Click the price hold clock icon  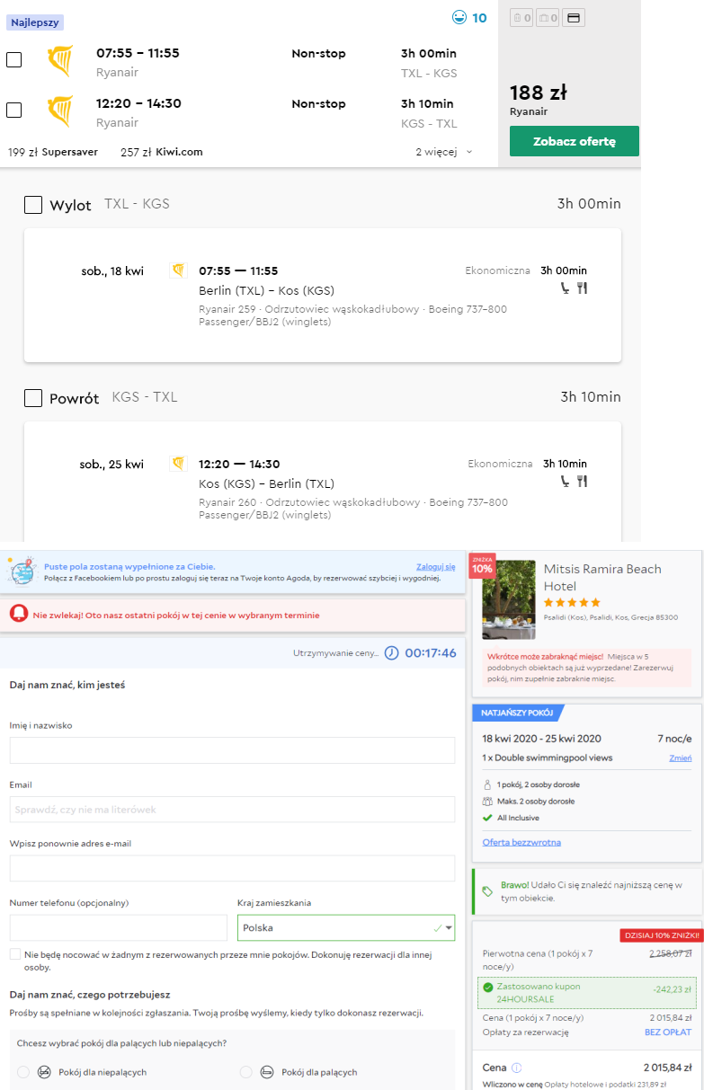(x=391, y=653)
